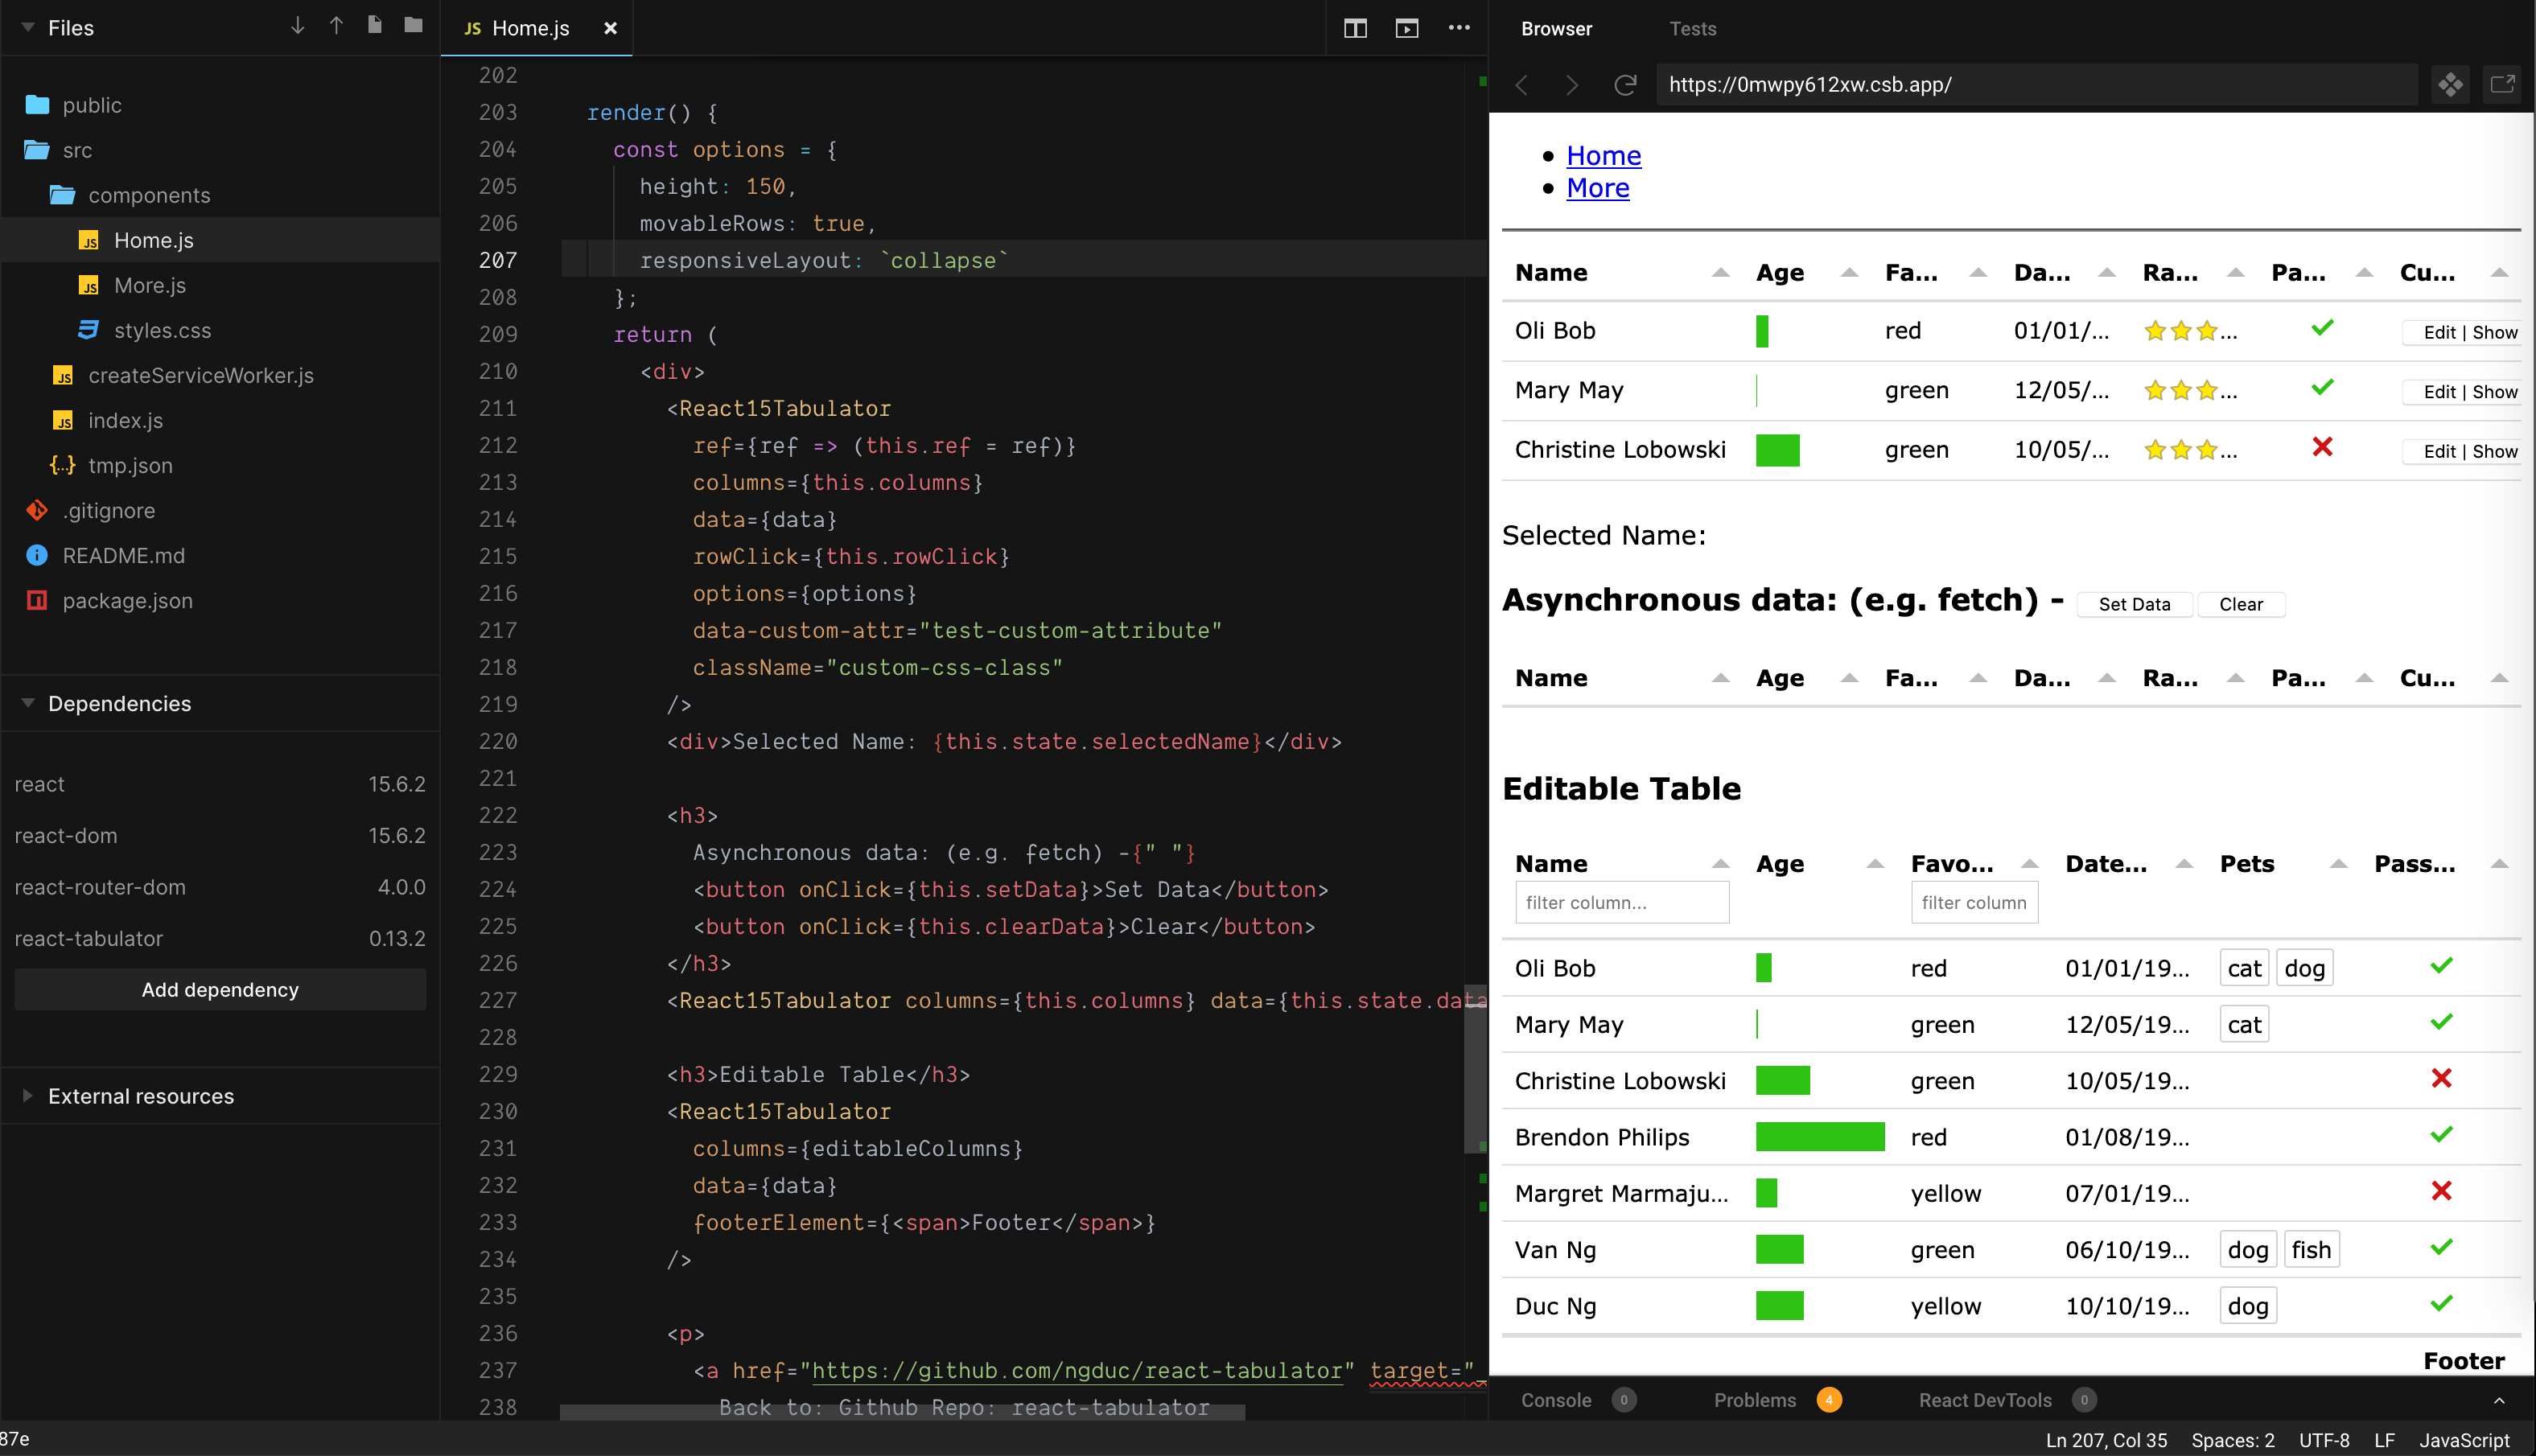Switch to the Tests tab
2536x1456 pixels.
[x=1692, y=29]
